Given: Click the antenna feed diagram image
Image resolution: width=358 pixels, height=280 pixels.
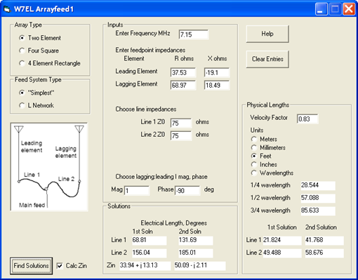Looking at the screenshot, I should [49, 167].
